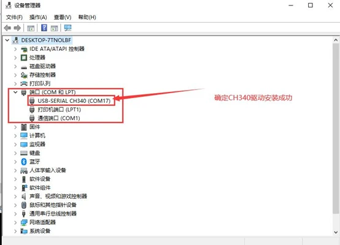This screenshot has height=245, width=340.
Task: Open the 帮助(H) menu
Action: (87, 17)
